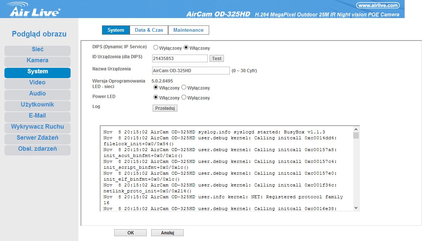Click the Anuluj button
This screenshot has width=422, height=241.
[x=167, y=233]
